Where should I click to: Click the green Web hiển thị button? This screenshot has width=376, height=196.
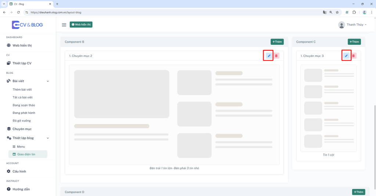tap(81, 25)
